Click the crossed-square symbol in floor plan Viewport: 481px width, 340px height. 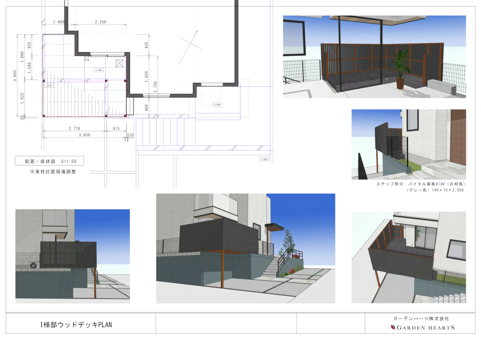point(119,64)
